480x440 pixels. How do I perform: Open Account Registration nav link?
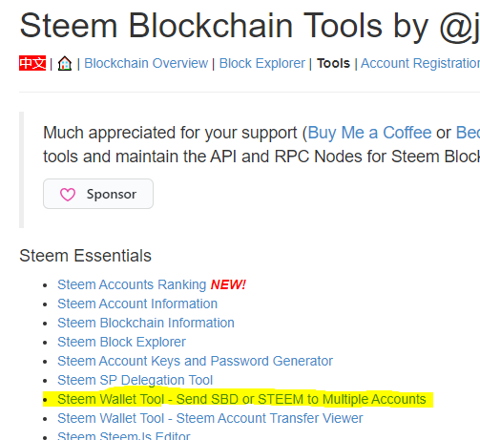[x=420, y=63]
